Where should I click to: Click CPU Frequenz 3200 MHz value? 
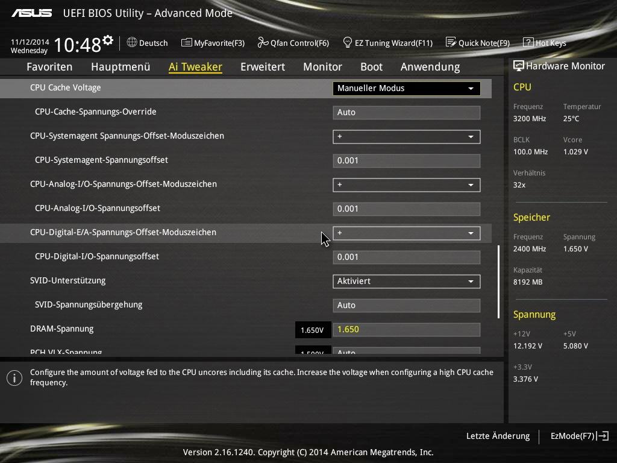pos(530,119)
